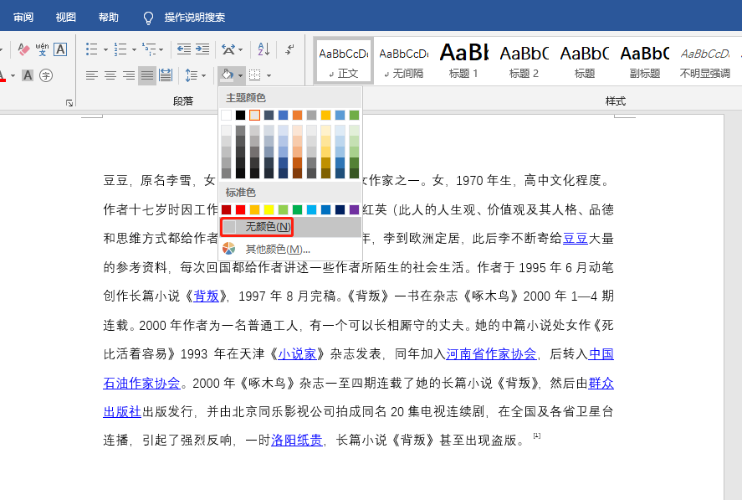Select the Clear Formatting eraser icon

(x=23, y=49)
